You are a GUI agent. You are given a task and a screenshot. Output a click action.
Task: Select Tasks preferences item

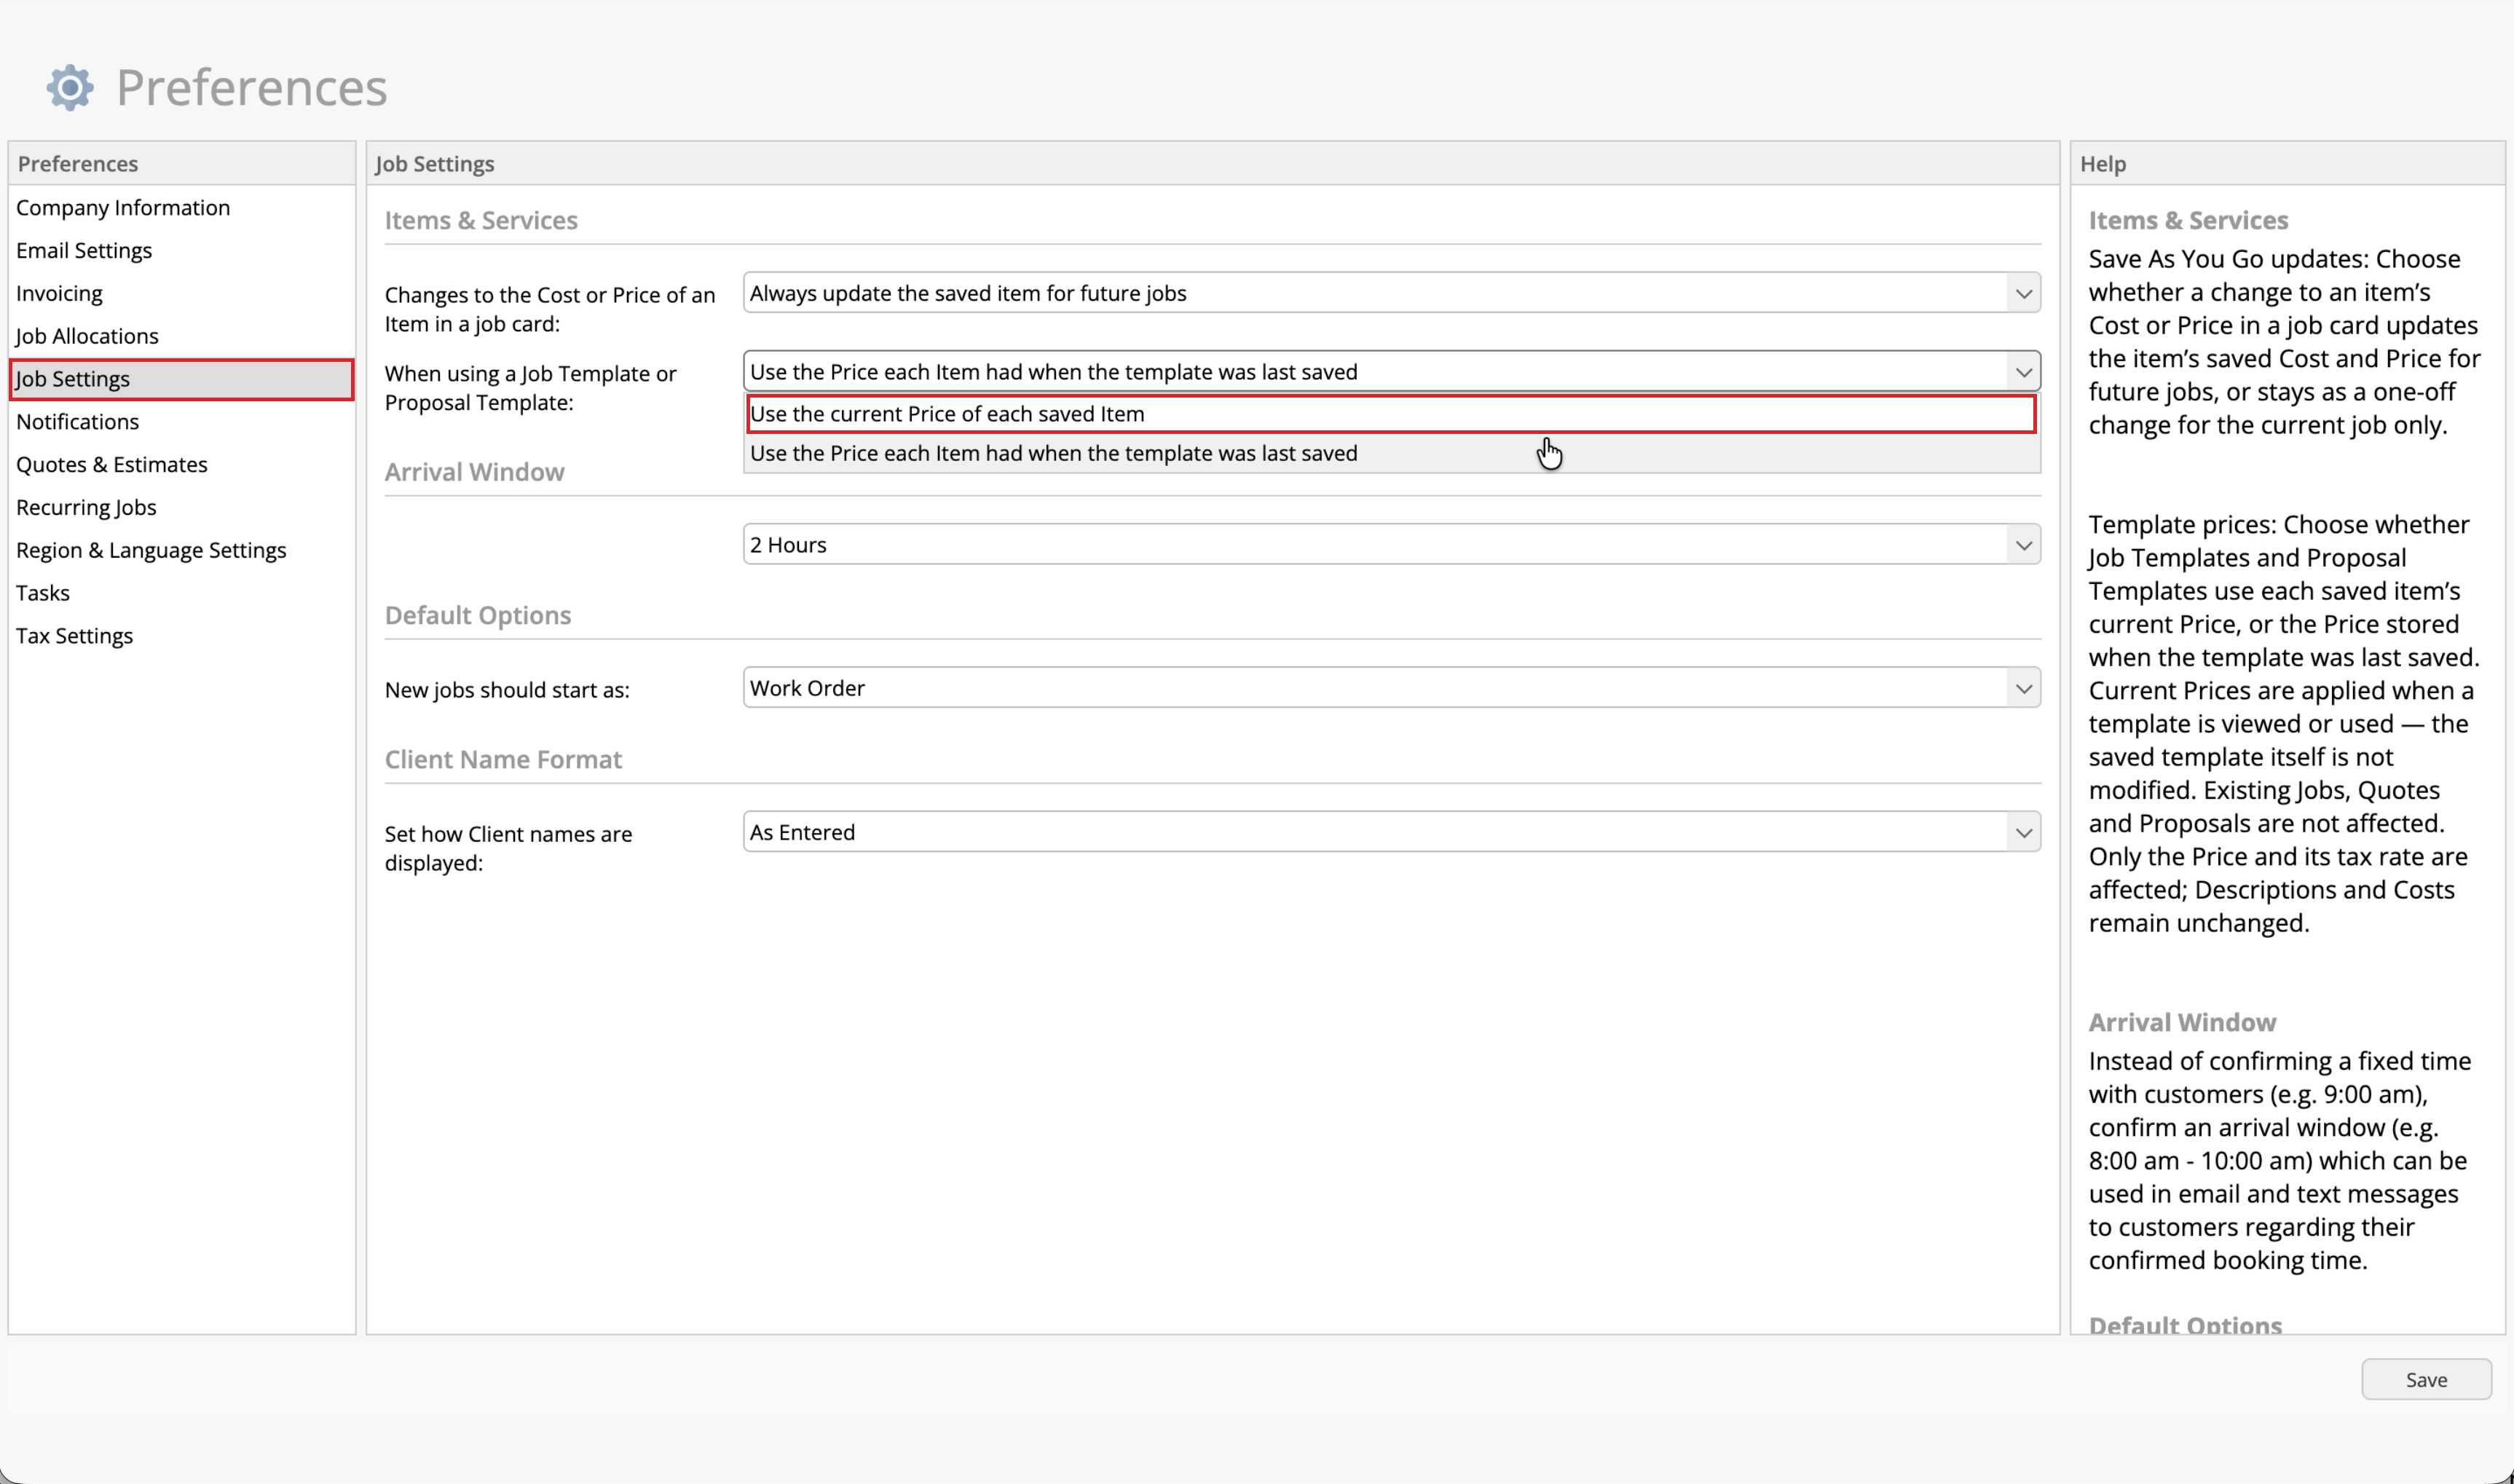[43, 594]
